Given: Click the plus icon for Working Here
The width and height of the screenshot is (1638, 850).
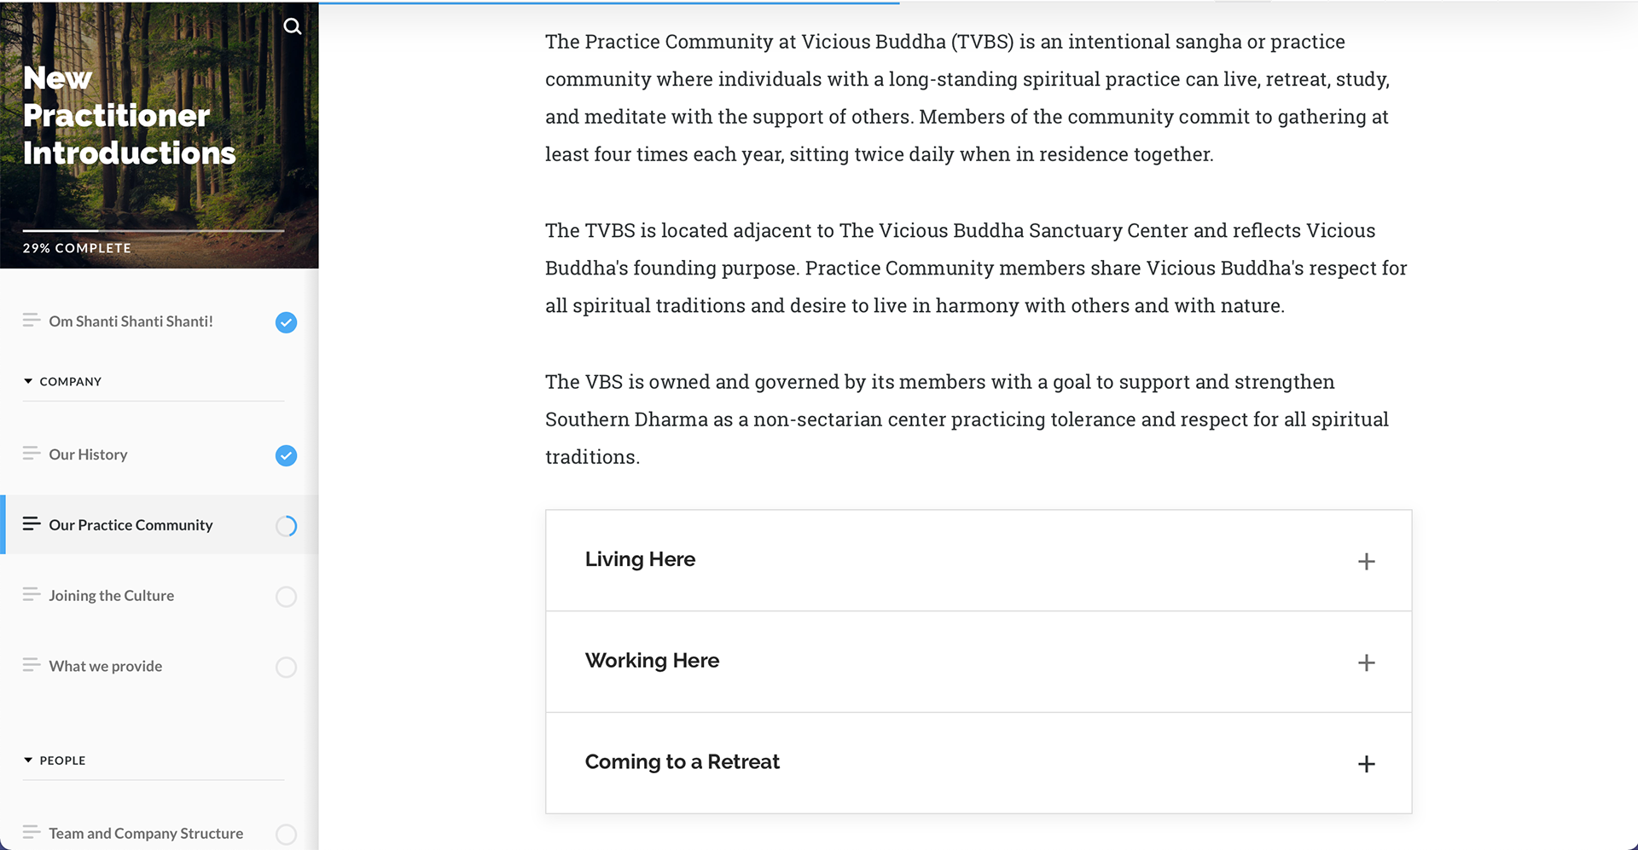Looking at the screenshot, I should click(1366, 662).
